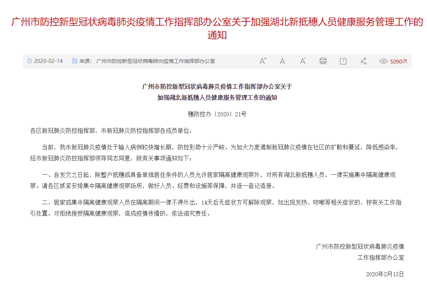This screenshot has width=427, height=288.
Task: Click the document icon before 来源
Action: click(x=74, y=61)
